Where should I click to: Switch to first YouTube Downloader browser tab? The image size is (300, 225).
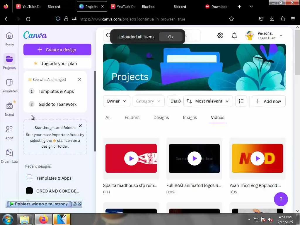[29, 6]
